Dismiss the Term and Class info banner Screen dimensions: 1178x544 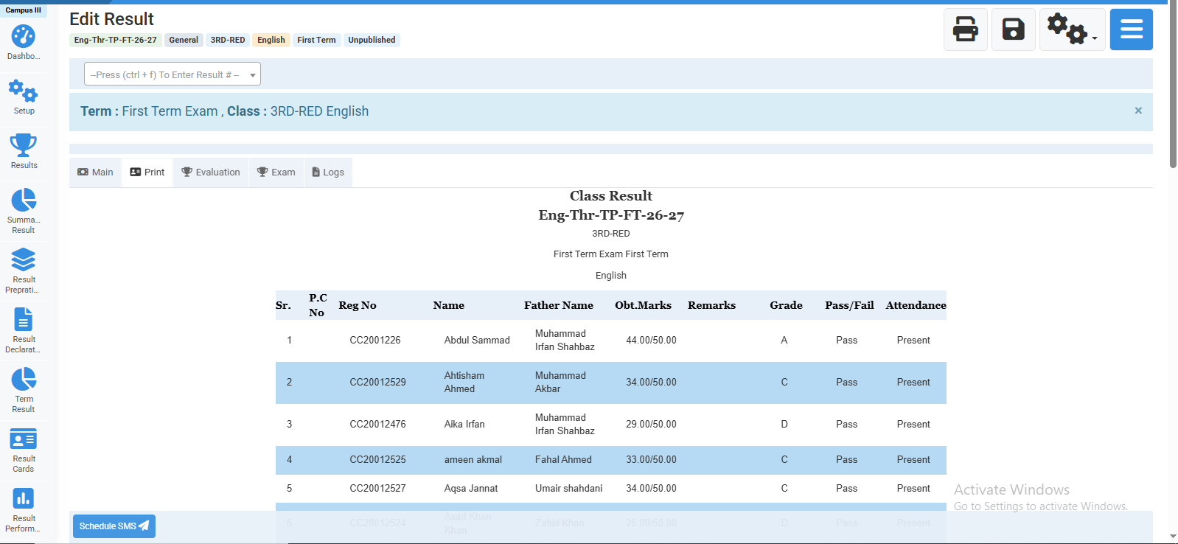tap(1138, 111)
